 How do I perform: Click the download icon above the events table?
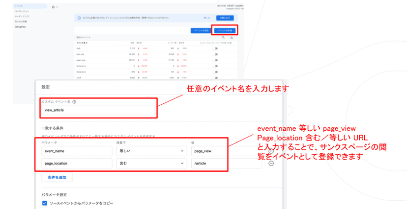pyautogui.click(x=232, y=38)
